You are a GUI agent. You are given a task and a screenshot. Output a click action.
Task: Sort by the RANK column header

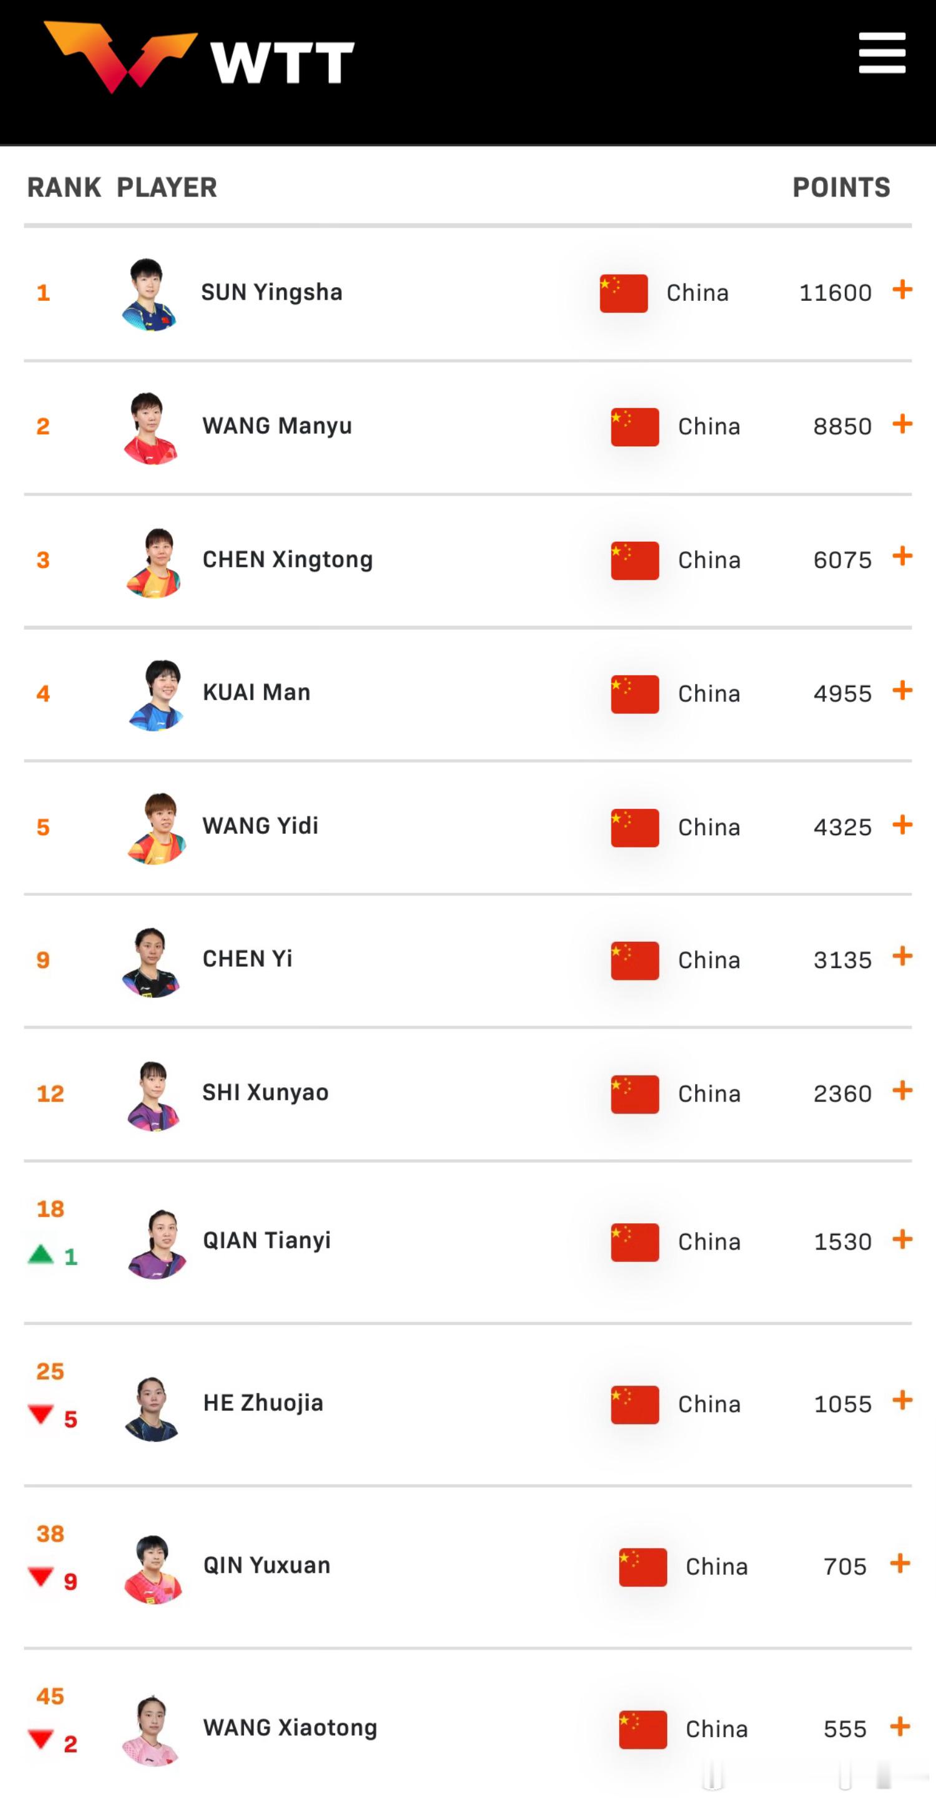[64, 187]
